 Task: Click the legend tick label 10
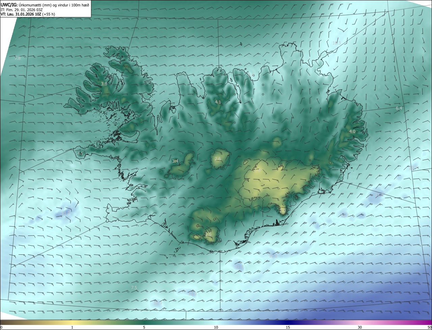pyautogui.click(x=216, y=327)
